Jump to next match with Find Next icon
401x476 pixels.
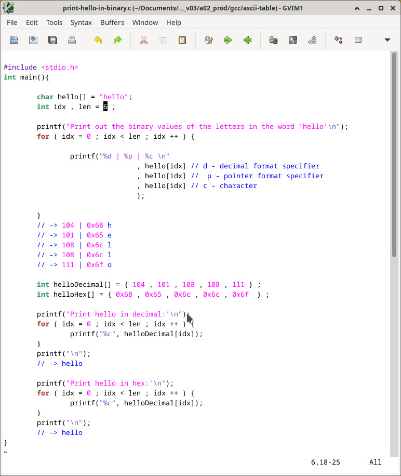click(x=228, y=40)
